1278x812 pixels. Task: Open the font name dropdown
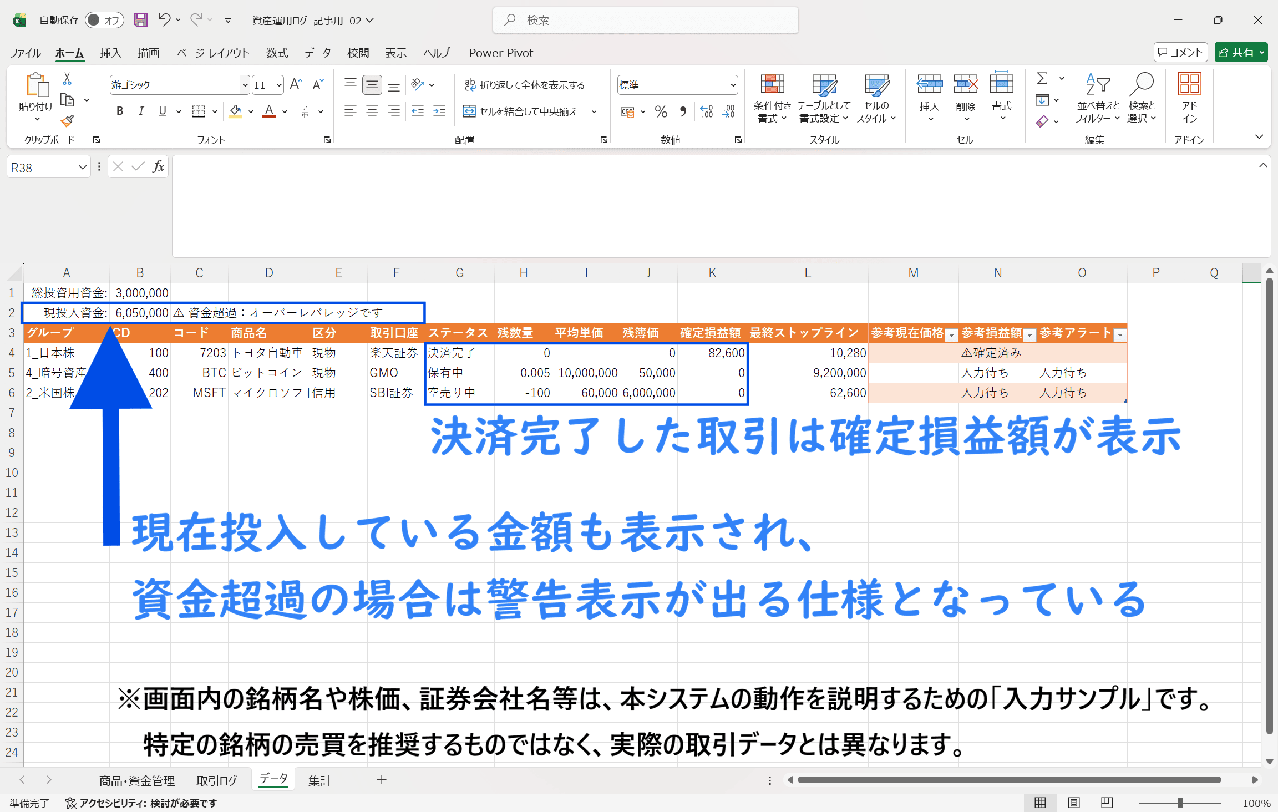pyautogui.click(x=245, y=85)
